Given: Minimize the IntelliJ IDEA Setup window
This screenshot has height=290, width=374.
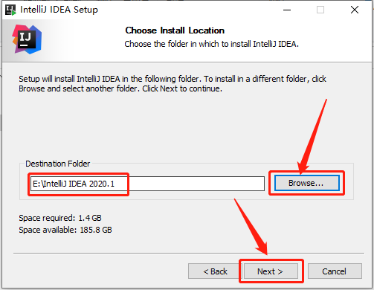Looking at the screenshot, I should 287,10.
